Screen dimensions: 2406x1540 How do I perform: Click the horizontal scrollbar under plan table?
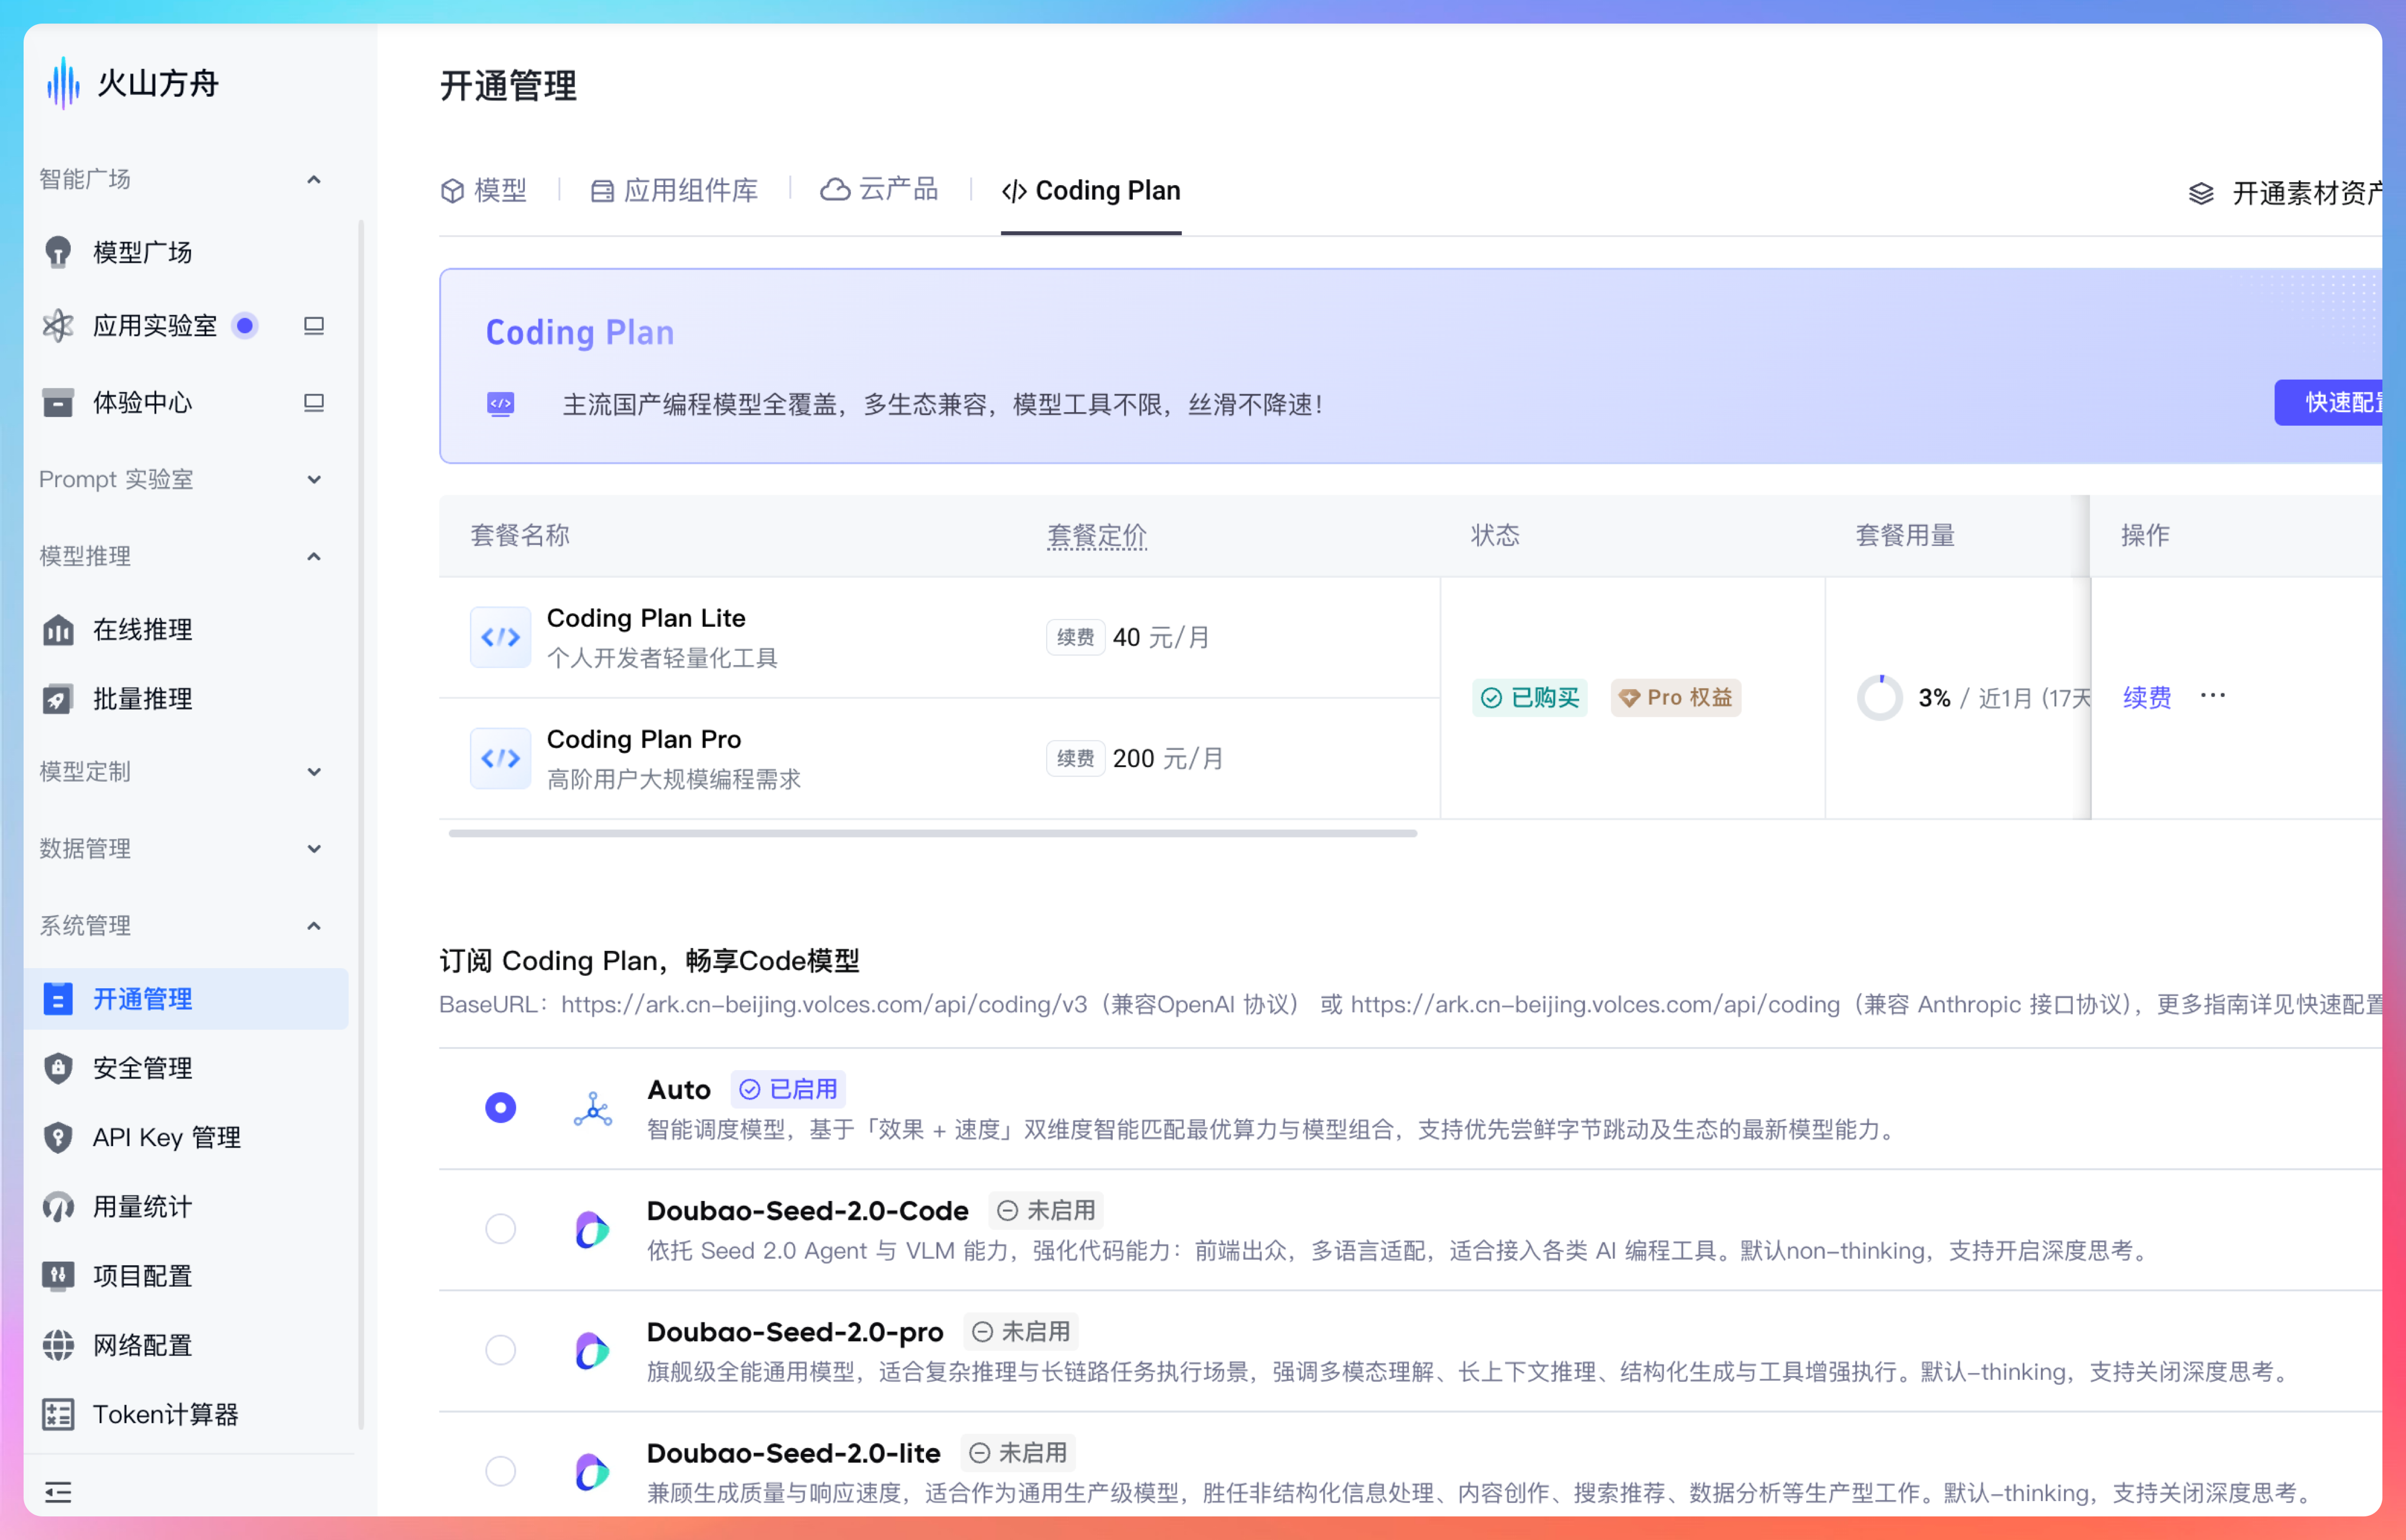(x=932, y=833)
